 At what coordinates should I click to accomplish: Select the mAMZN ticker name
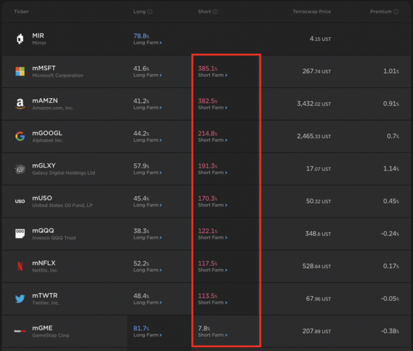coord(45,101)
